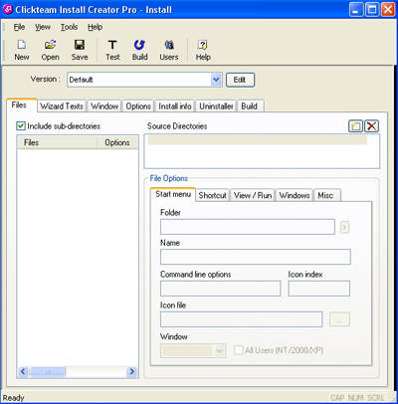Click the browse button next to Icon file
Screen dimensions: 398x404
point(339,319)
